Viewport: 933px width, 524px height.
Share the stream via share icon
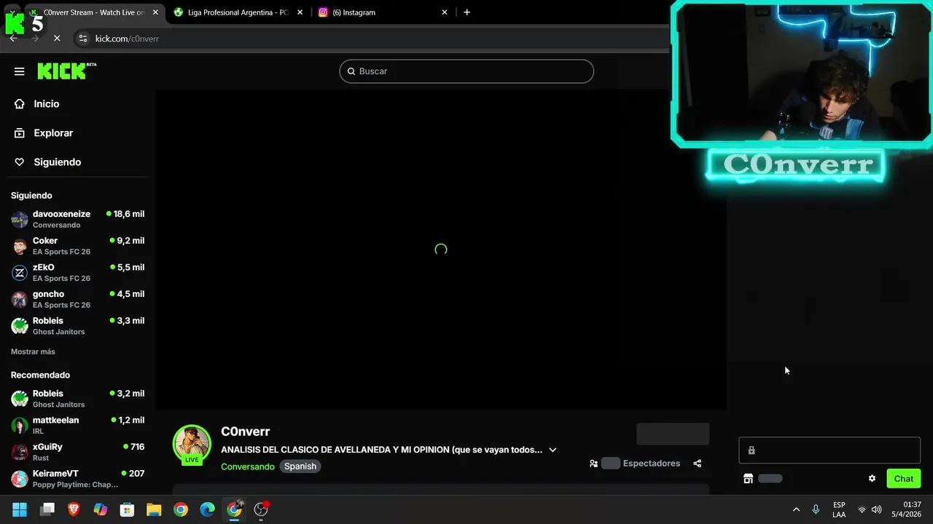698,464
